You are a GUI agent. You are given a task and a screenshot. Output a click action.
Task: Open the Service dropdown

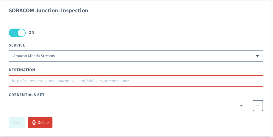136,56
